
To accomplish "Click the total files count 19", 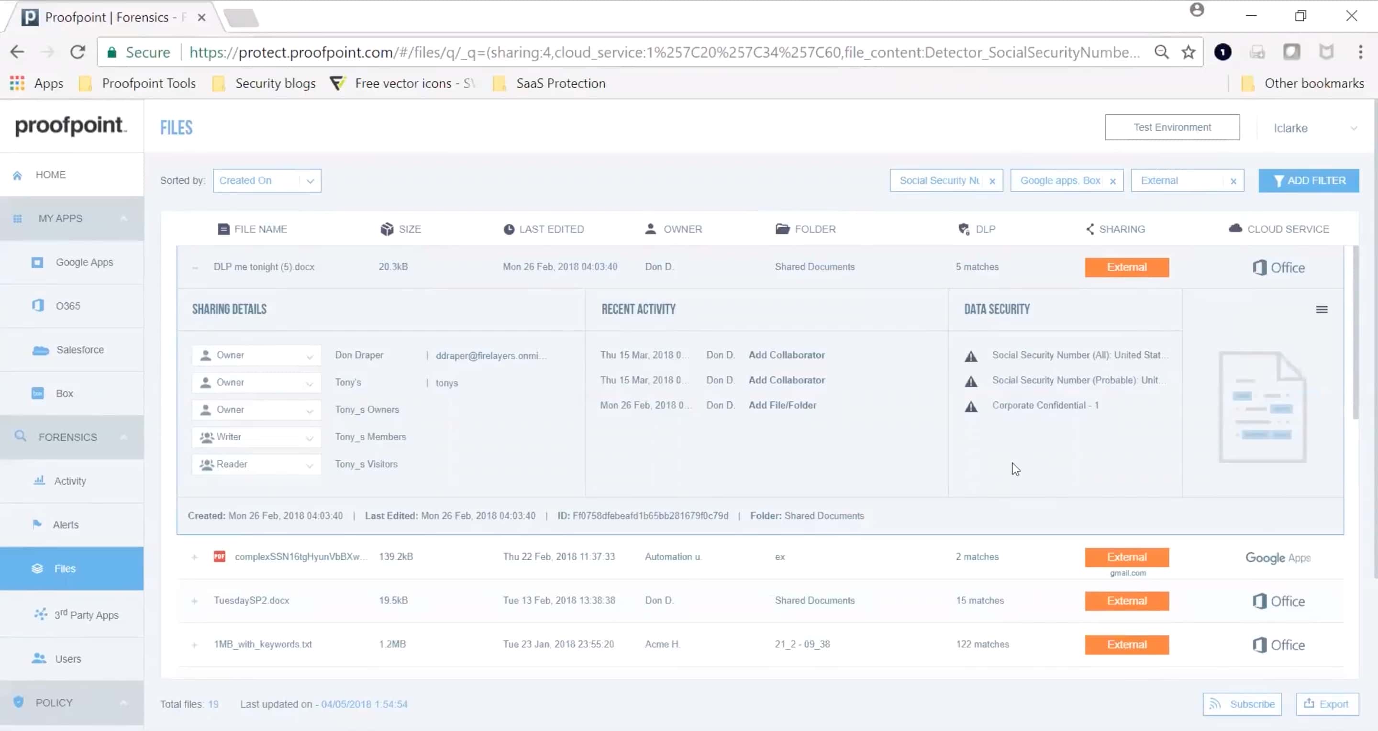I will (x=213, y=704).
